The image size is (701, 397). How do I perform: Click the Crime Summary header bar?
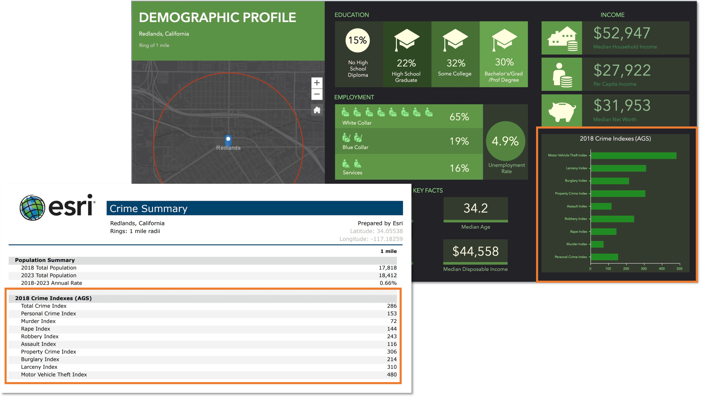tap(255, 208)
